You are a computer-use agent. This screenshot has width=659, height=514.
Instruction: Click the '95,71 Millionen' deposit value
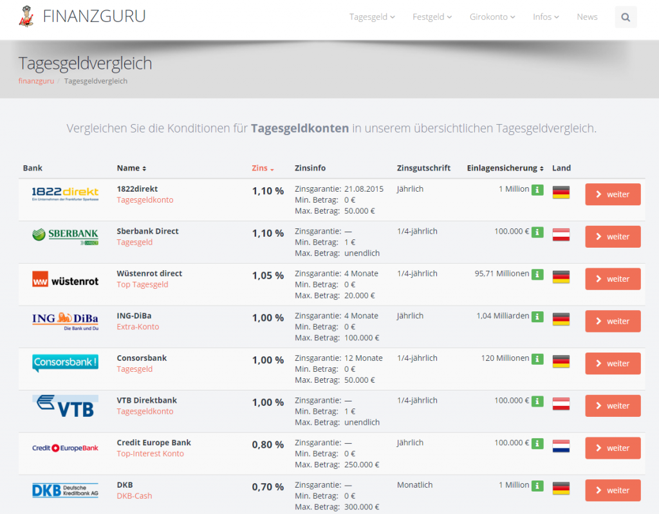point(502,273)
